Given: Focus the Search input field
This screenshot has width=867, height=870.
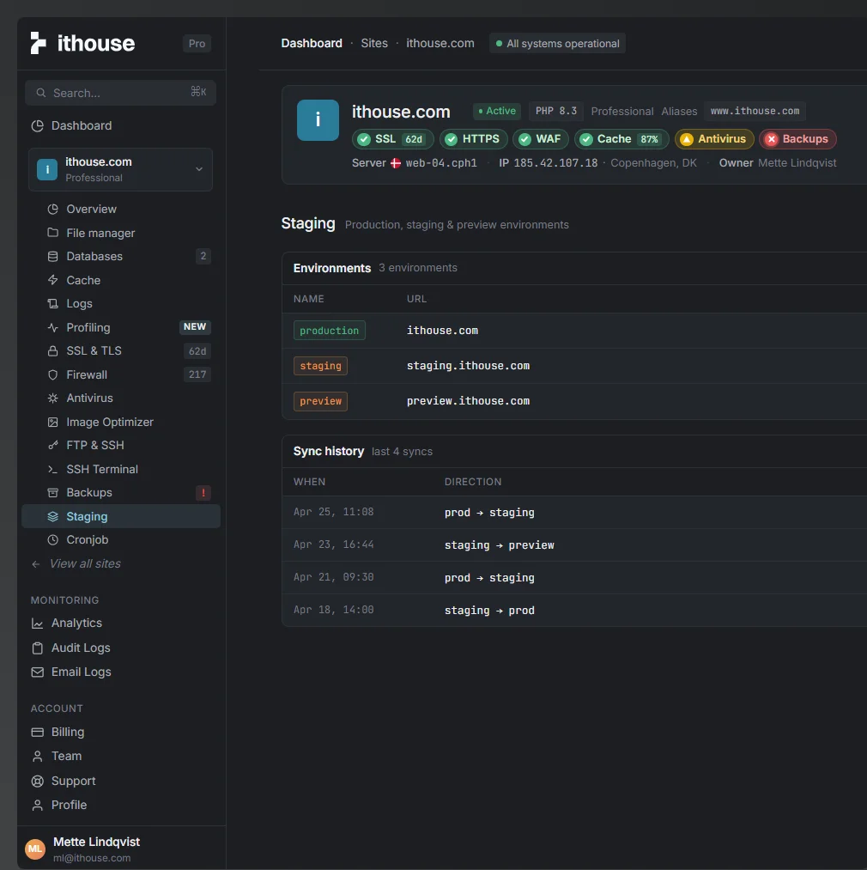Looking at the screenshot, I should tap(120, 93).
